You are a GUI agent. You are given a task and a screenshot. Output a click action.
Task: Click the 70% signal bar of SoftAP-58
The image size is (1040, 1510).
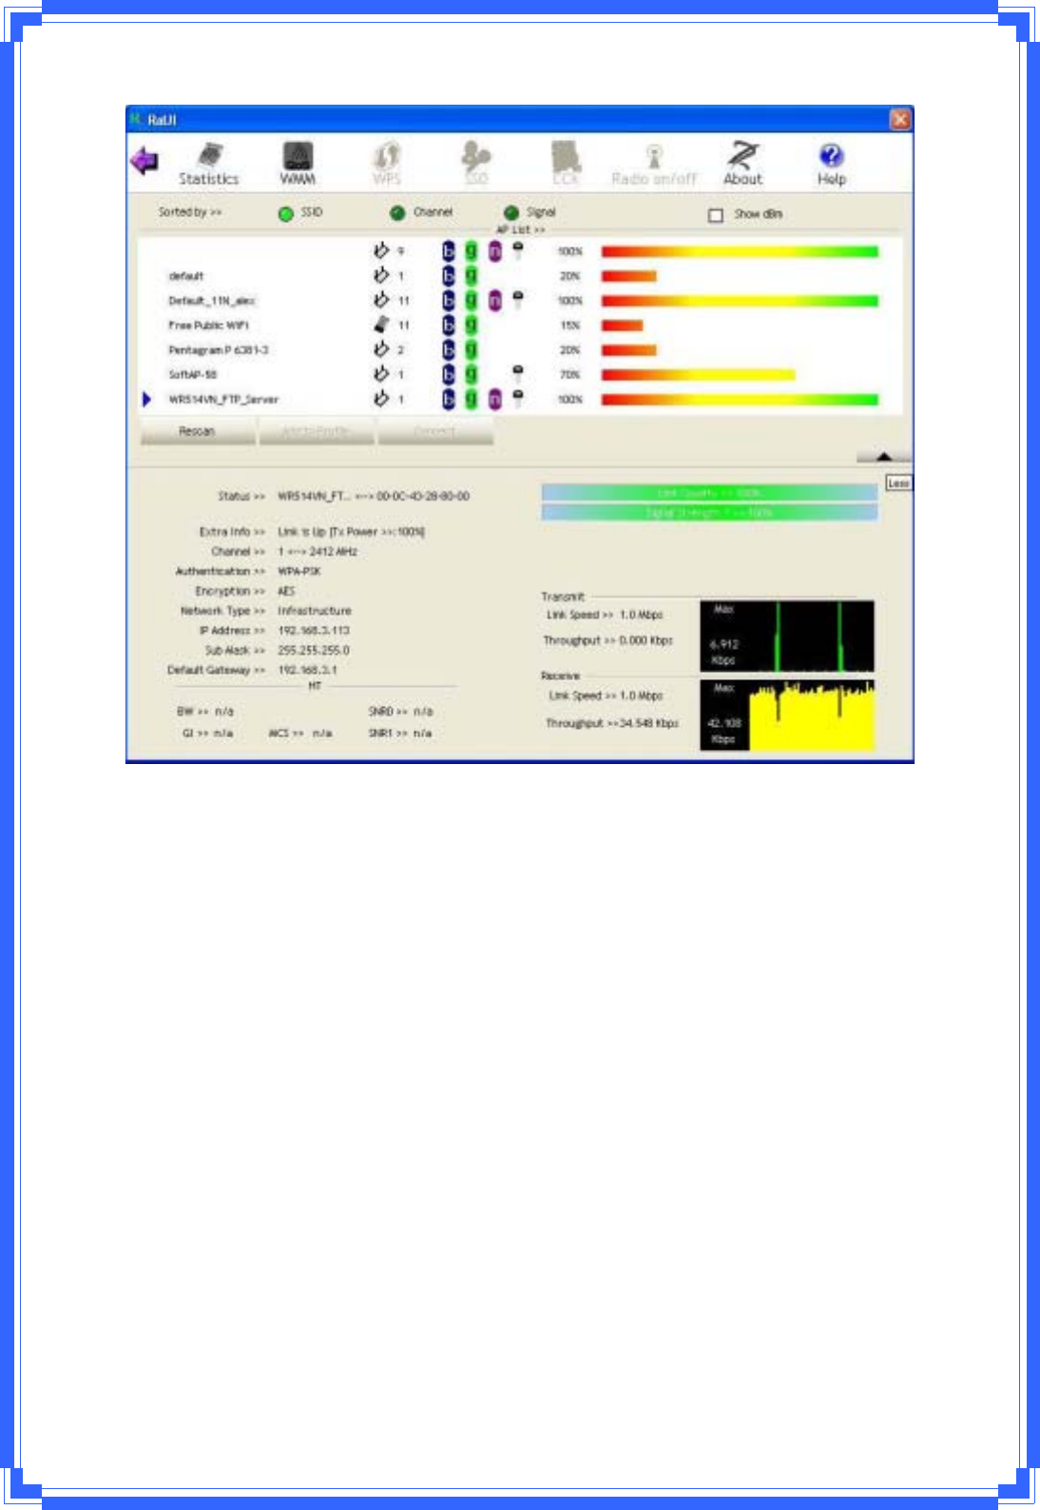pos(699,375)
